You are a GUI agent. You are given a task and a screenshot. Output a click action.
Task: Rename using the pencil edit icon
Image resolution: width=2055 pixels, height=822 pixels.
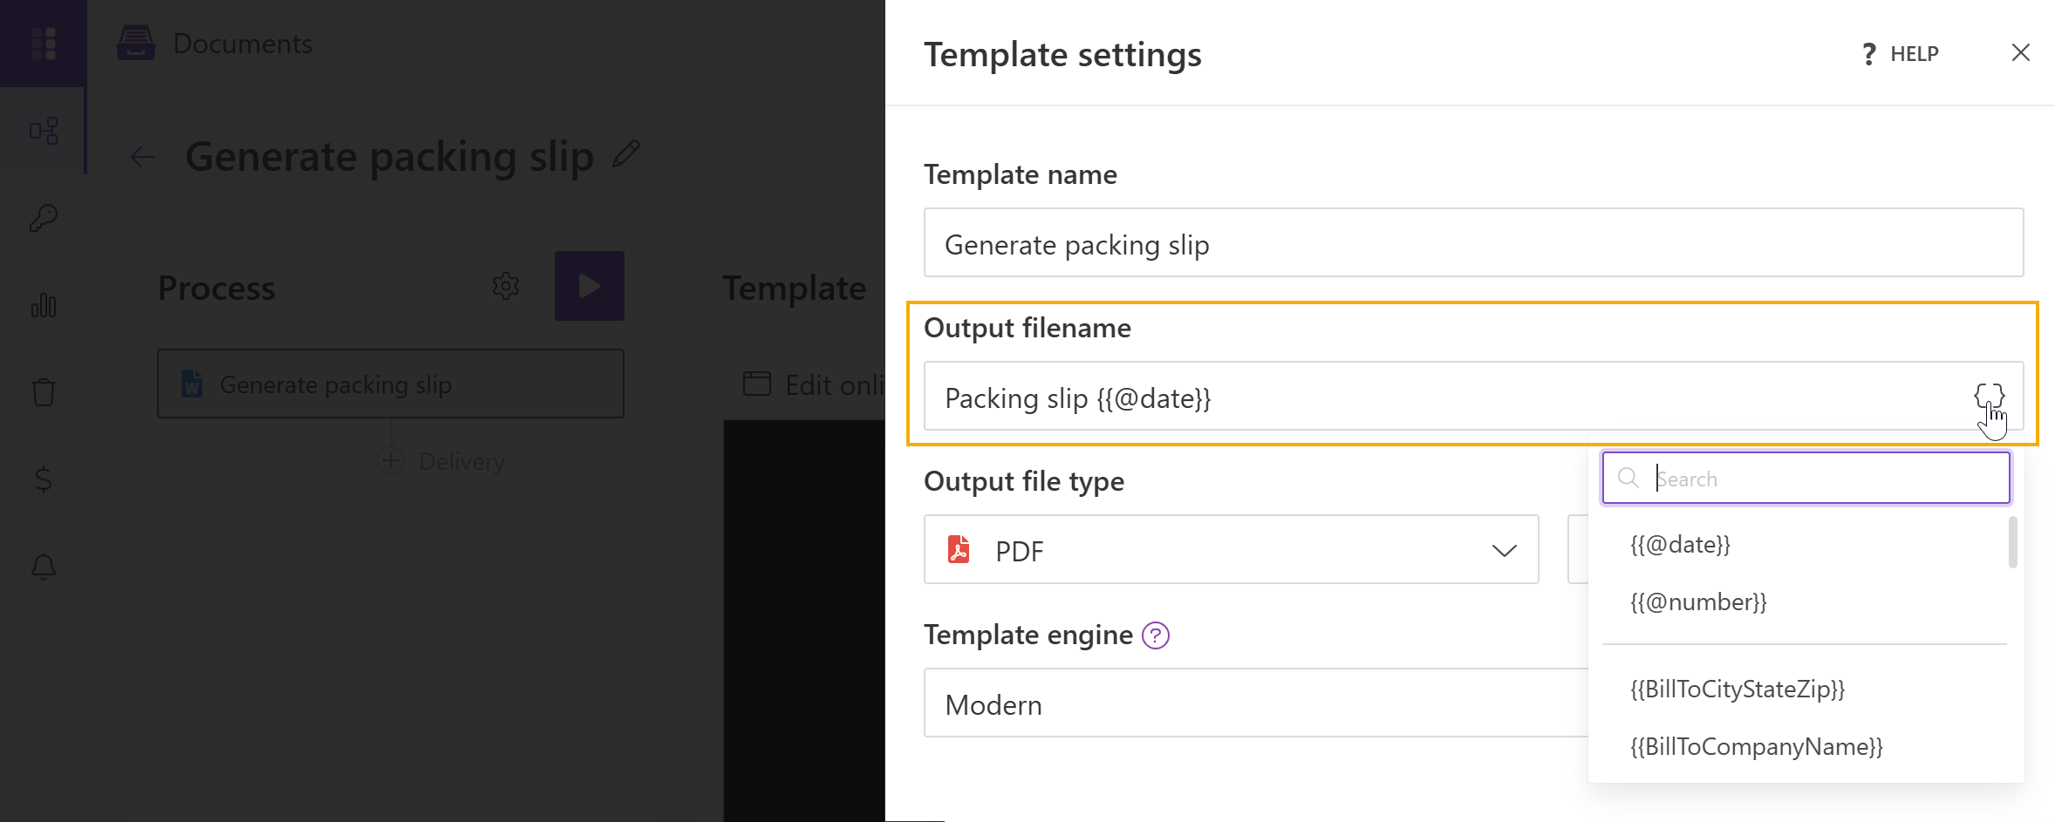[626, 155]
